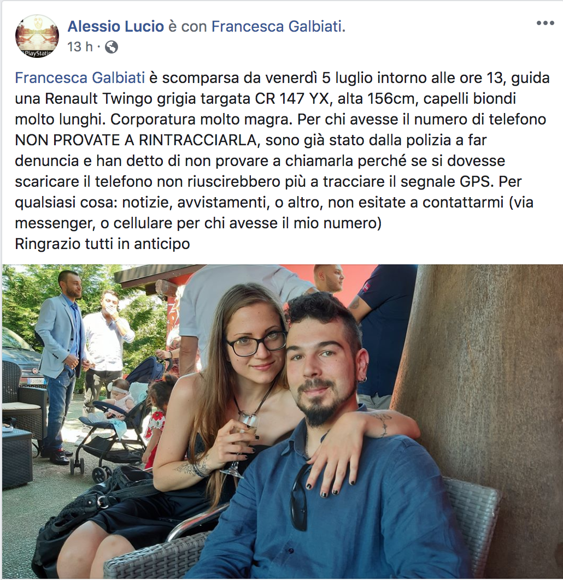Click the 'NON PROVATE A RINTRACCIARLA' text

coord(136,140)
